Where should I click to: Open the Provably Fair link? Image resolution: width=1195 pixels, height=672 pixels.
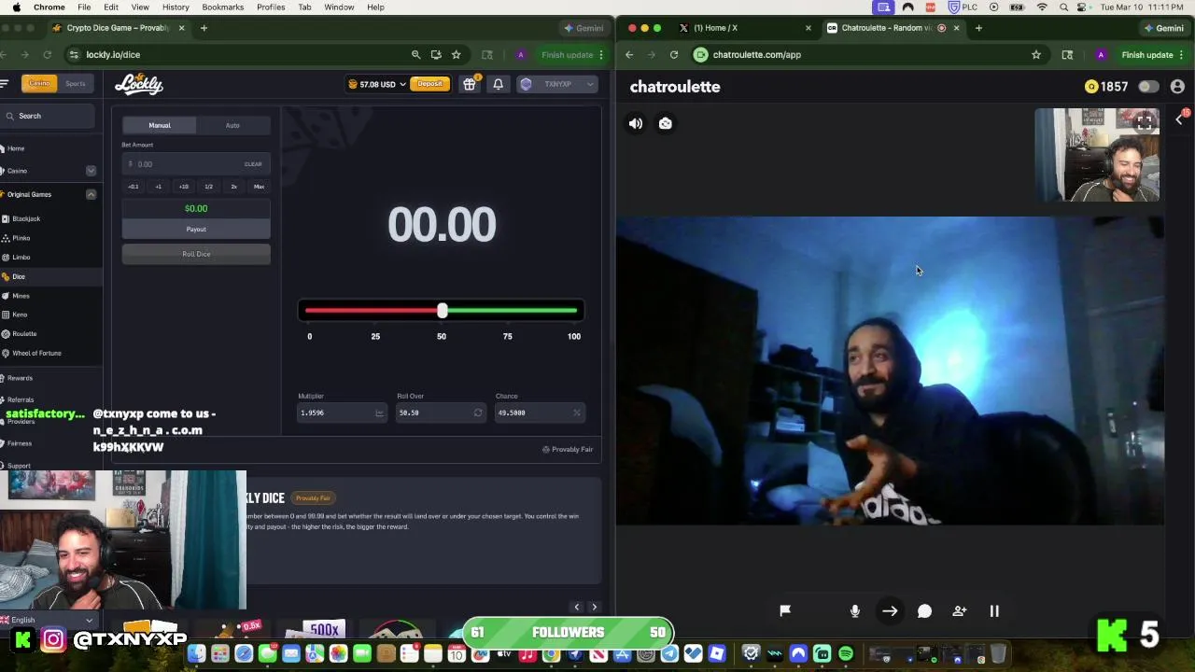tap(568, 450)
